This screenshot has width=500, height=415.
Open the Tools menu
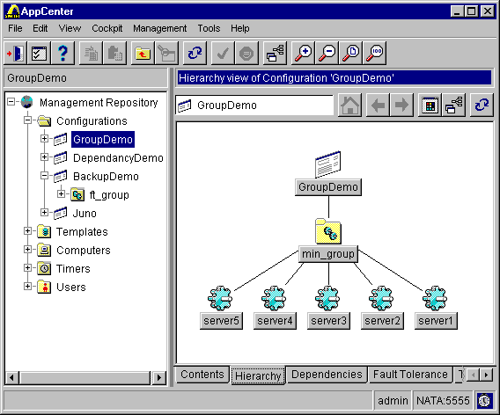(209, 28)
